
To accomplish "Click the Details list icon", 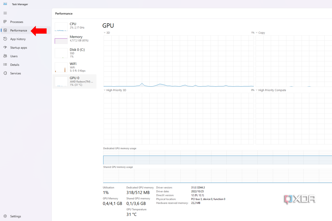I will tap(5, 65).
